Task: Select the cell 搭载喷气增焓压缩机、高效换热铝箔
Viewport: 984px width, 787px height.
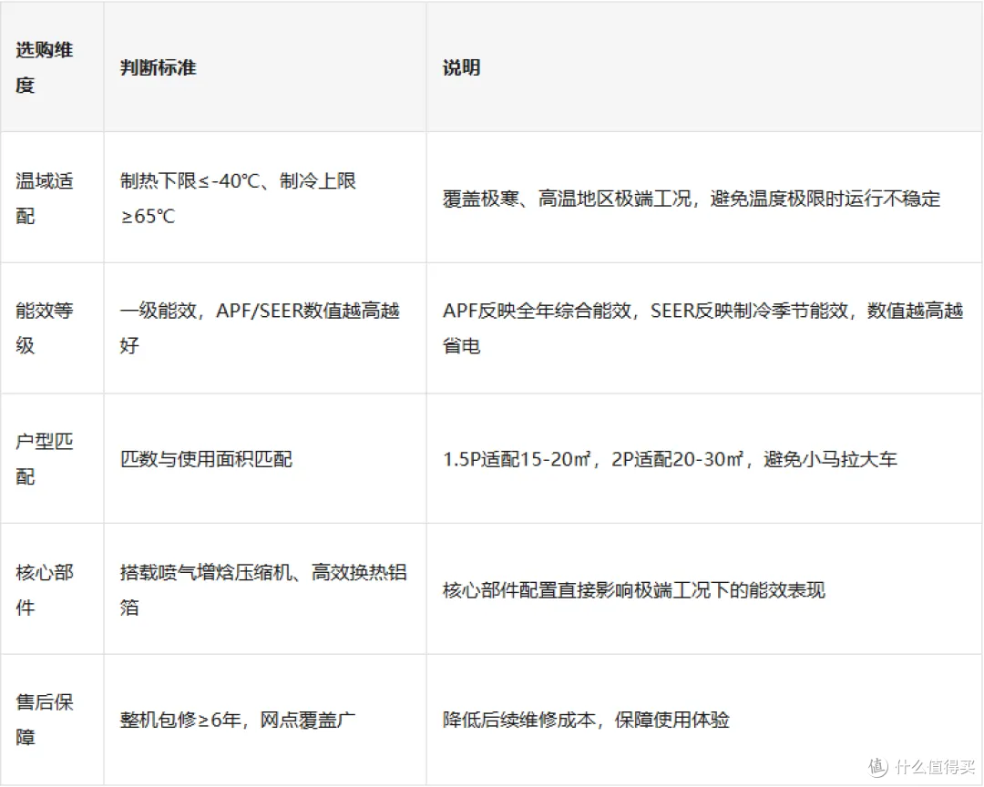Action: pyautogui.click(x=265, y=588)
